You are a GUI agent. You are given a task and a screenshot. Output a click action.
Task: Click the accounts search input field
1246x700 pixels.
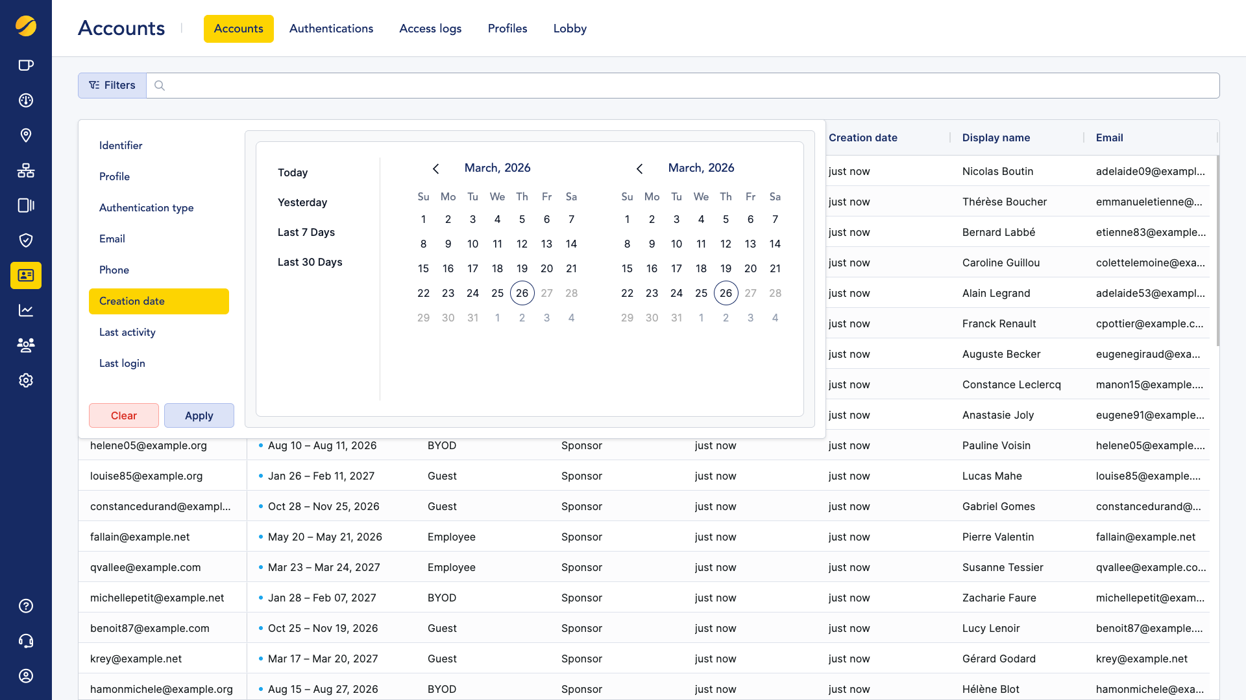pos(681,86)
